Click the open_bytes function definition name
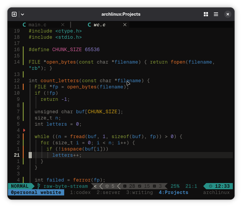 tap(61, 62)
